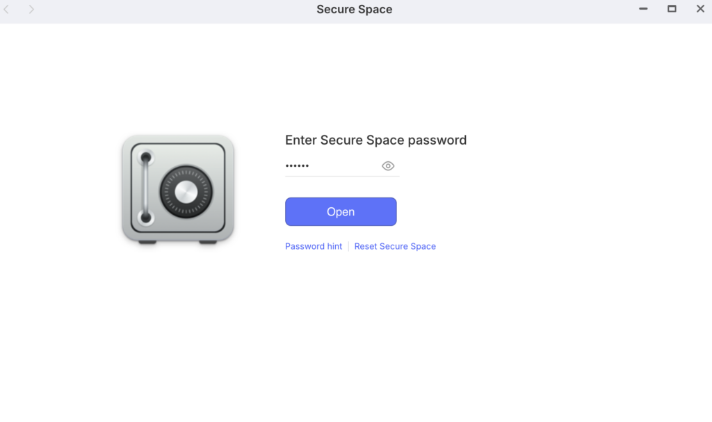Click the safe's bottom hinge bolt
Image resolution: width=712 pixels, height=422 pixels.
tap(145, 218)
